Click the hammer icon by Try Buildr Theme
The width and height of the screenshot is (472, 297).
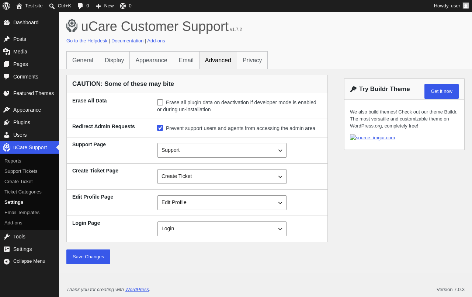point(354,89)
